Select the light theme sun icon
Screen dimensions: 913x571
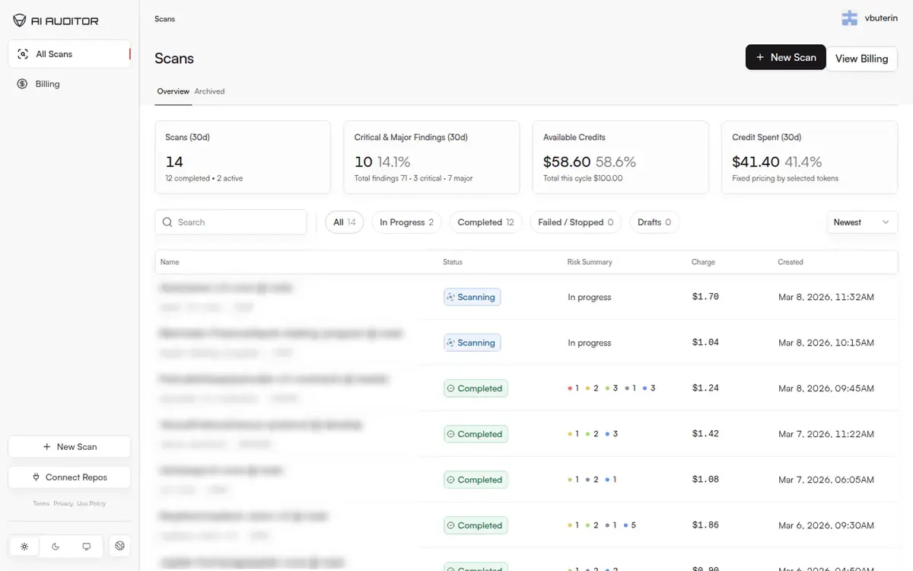pos(24,547)
